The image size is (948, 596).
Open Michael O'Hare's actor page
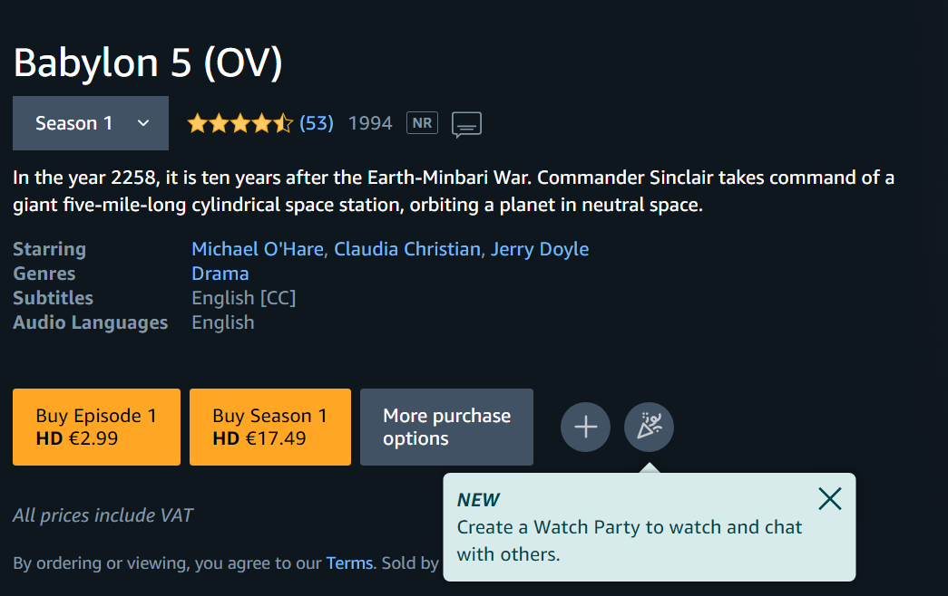(x=258, y=249)
